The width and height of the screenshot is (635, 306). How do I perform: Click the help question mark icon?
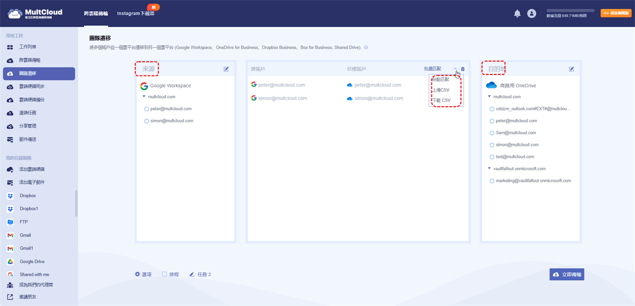[366, 47]
